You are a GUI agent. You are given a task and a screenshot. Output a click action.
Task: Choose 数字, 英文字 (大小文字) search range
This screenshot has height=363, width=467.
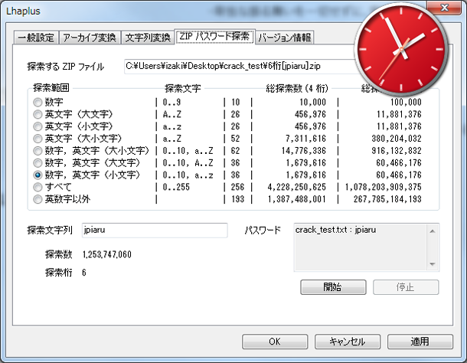38,151
